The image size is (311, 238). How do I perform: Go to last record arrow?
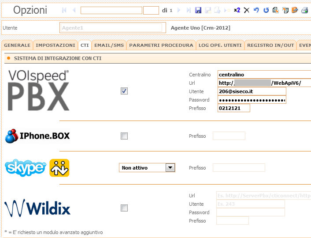(189, 10)
